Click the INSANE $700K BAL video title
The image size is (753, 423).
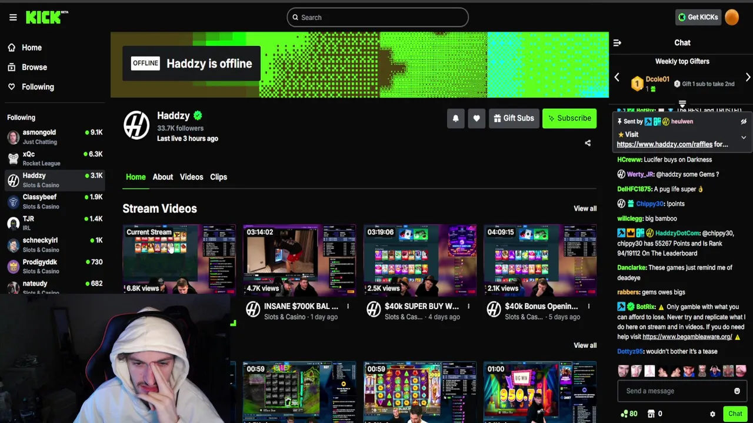[301, 306]
